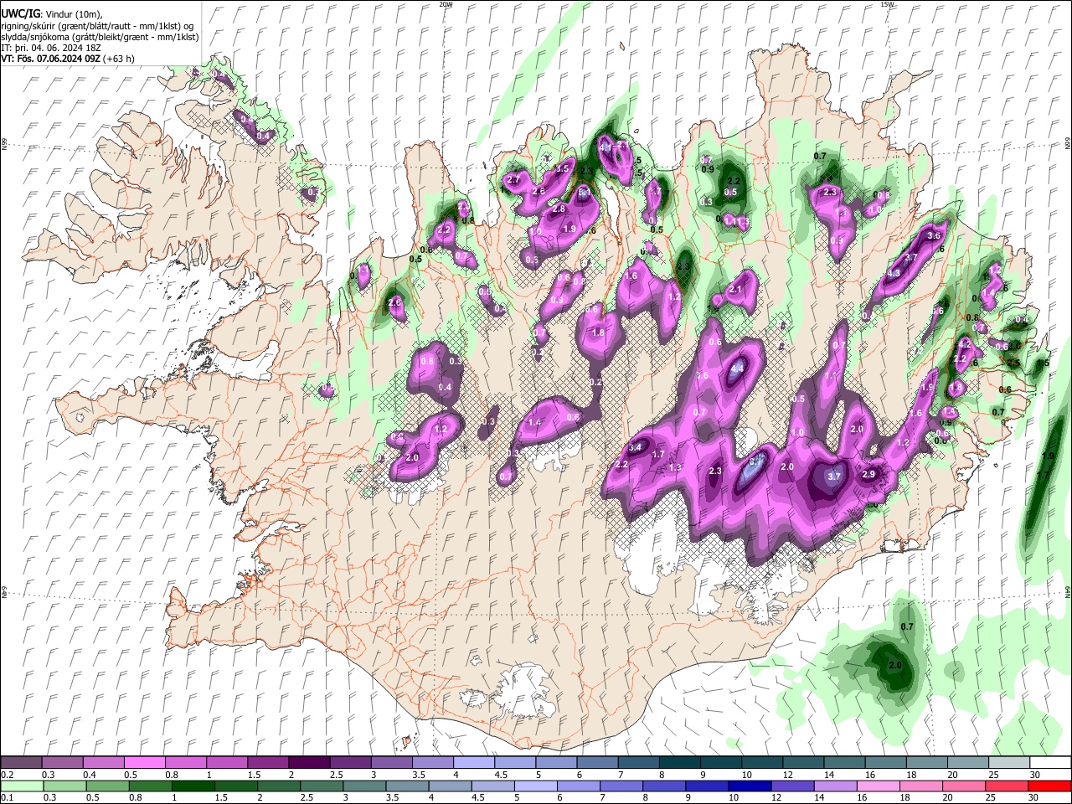Click the 2.9 snowfall value on the map
The image size is (1072, 804).
(868, 475)
